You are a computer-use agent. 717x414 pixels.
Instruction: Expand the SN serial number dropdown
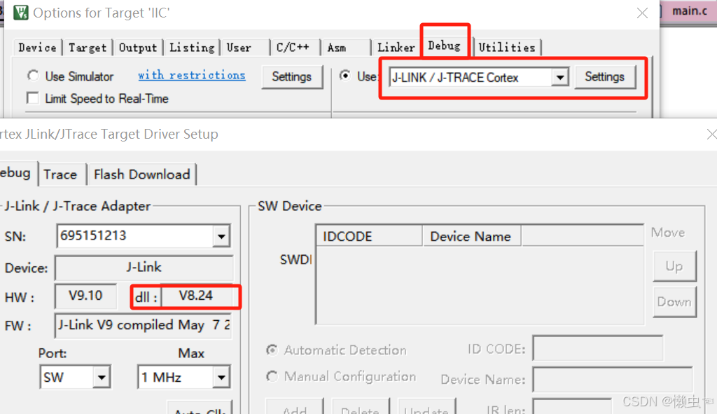click(x=221, y=237)
